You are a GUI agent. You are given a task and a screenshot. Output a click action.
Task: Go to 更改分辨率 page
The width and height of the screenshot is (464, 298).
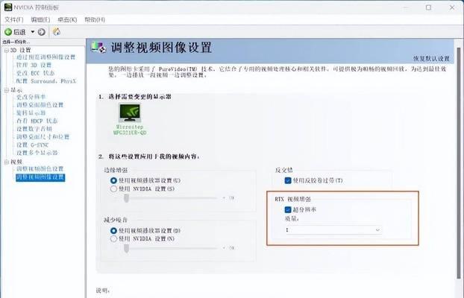31,97
